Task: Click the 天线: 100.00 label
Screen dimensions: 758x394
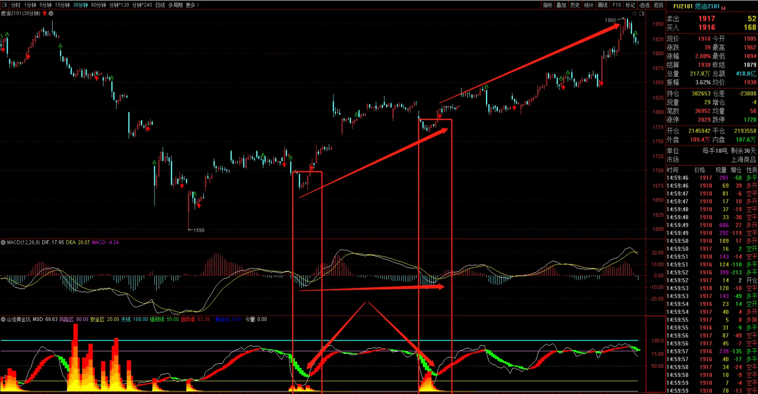Action: click(135, 319)
